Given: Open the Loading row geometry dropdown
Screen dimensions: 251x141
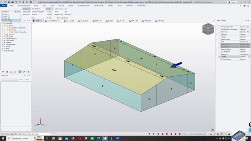Looking at the screenshot, I should (249, 57).
